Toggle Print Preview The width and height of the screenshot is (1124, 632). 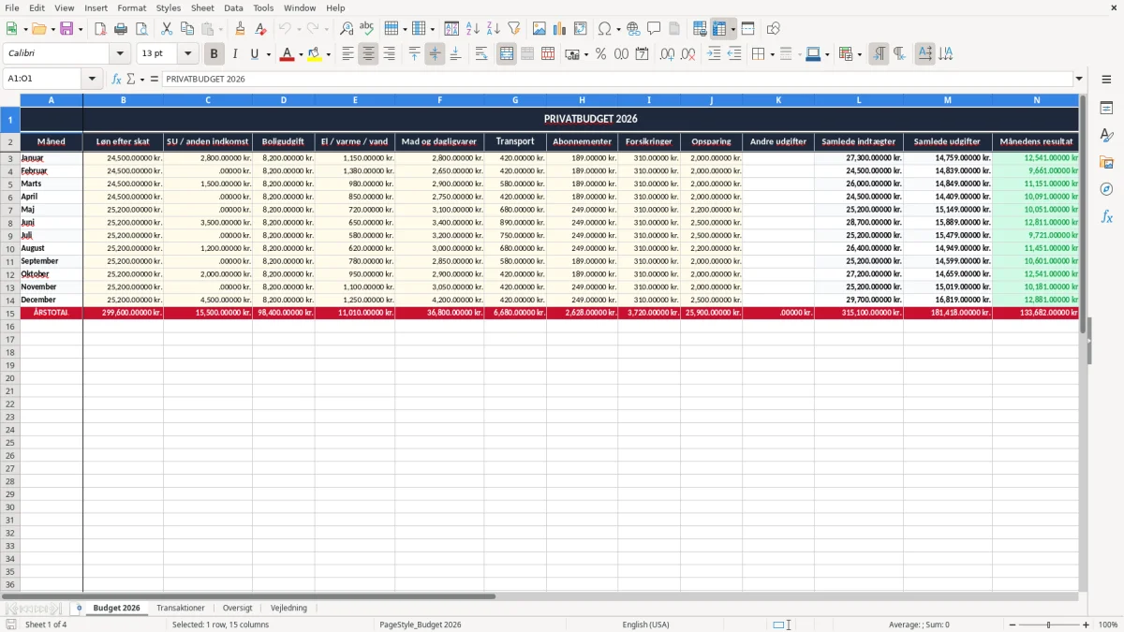pos(141,29)
